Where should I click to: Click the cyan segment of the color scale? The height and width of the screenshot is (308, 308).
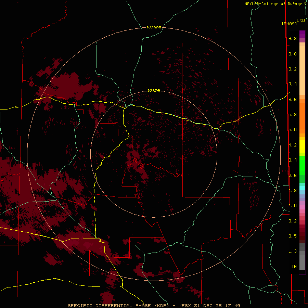[302, 188]
